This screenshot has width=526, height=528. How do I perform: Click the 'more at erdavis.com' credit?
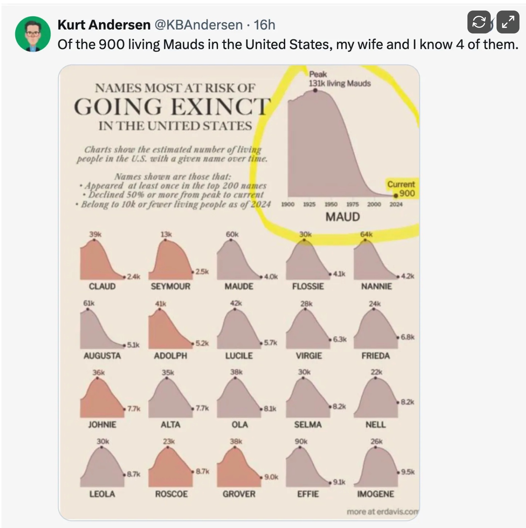click(x=382, y=512)
